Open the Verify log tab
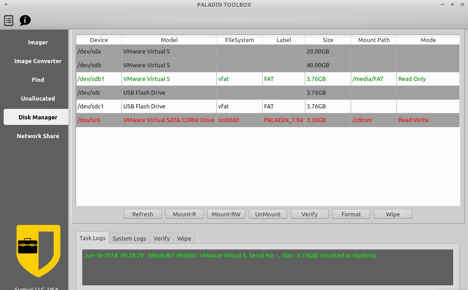Image resolution: width=468 pixels, height=290 pixels. pyautogui.click(x=161, y=238)
